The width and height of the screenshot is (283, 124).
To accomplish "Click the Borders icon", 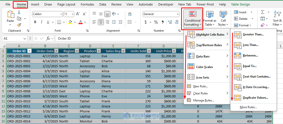I will (59, 22).
